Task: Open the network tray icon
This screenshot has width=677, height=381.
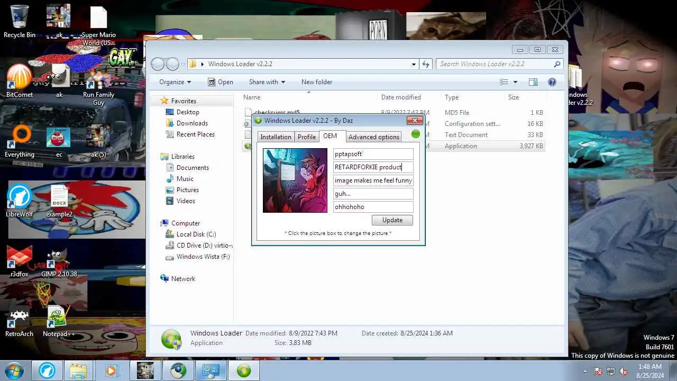Action: (611, 371)
